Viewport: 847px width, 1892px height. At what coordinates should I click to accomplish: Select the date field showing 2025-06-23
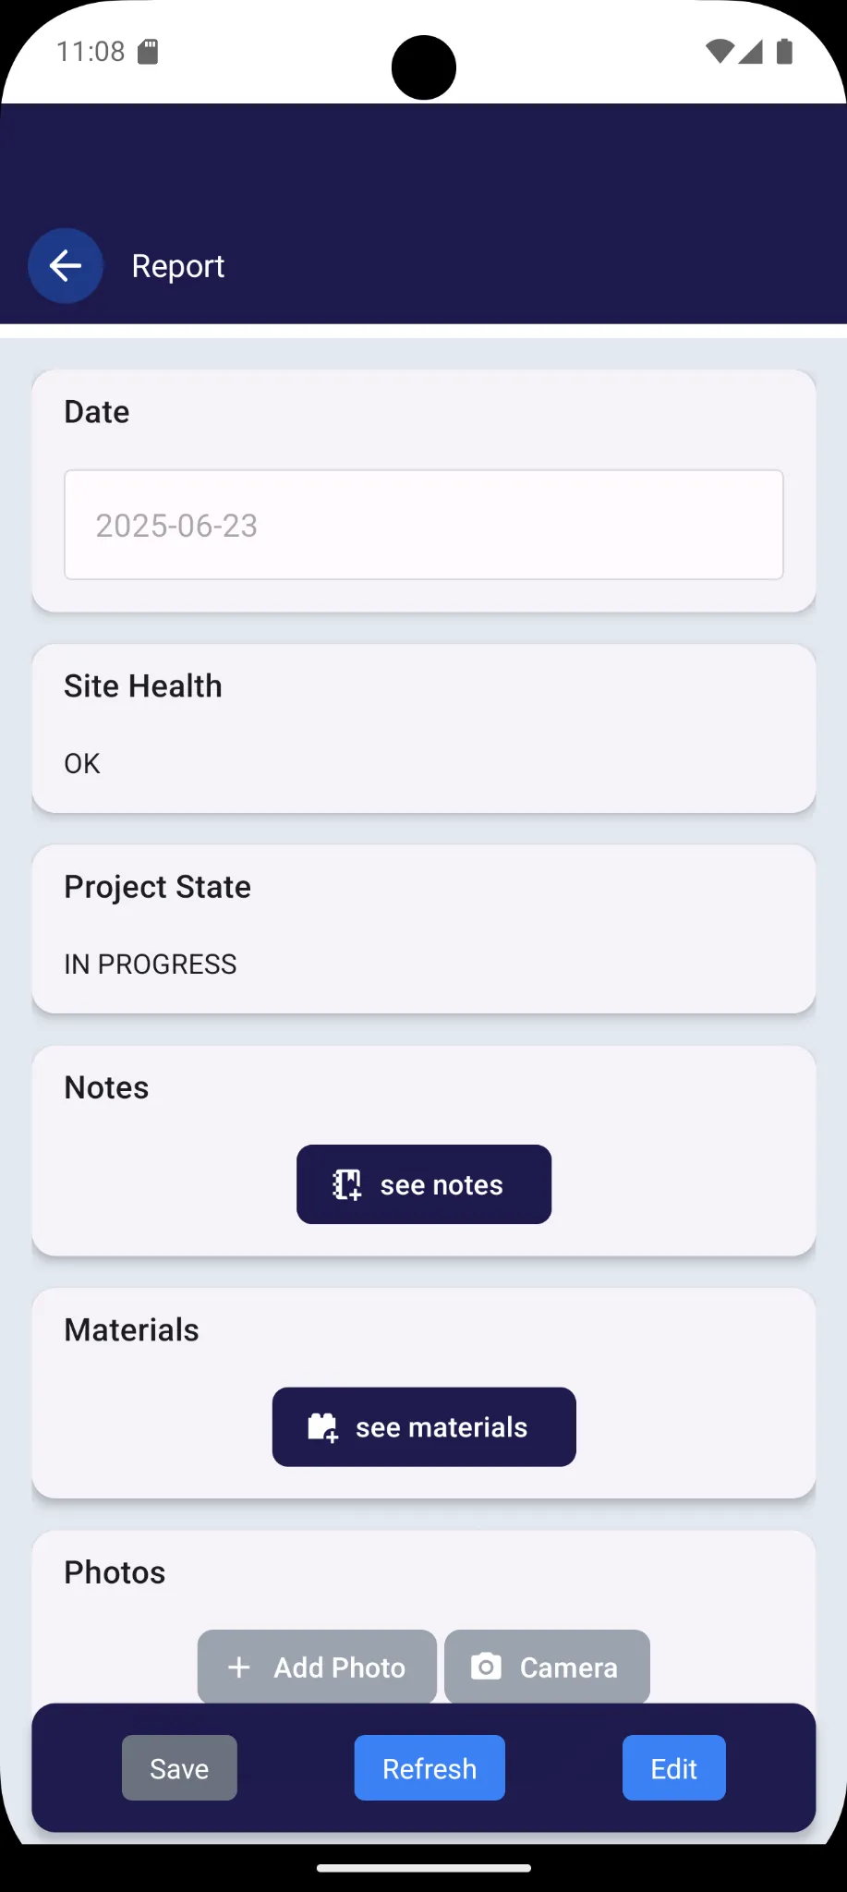pos(423,525)
